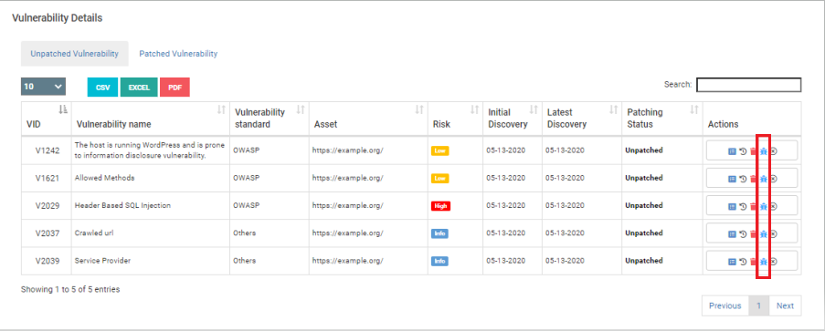Click the circled X icon for V2039
Screen dimensions: 825x331
coord(774,262)
